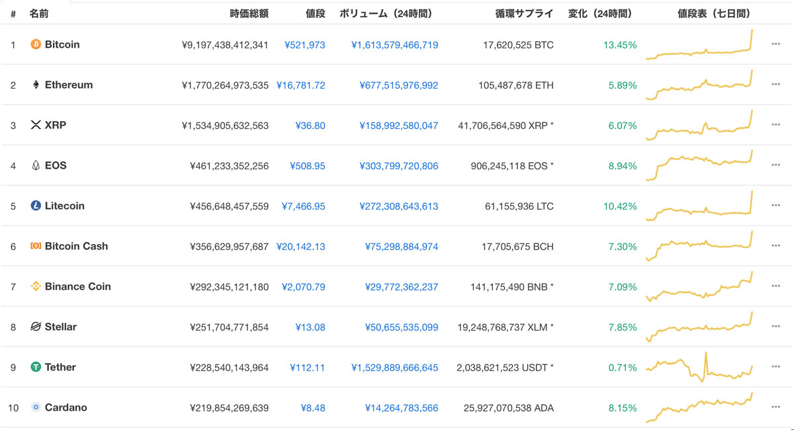Open Binance Coin seven-day price chart
This screenshot has height=430, width=794.
tap(699, 286)
